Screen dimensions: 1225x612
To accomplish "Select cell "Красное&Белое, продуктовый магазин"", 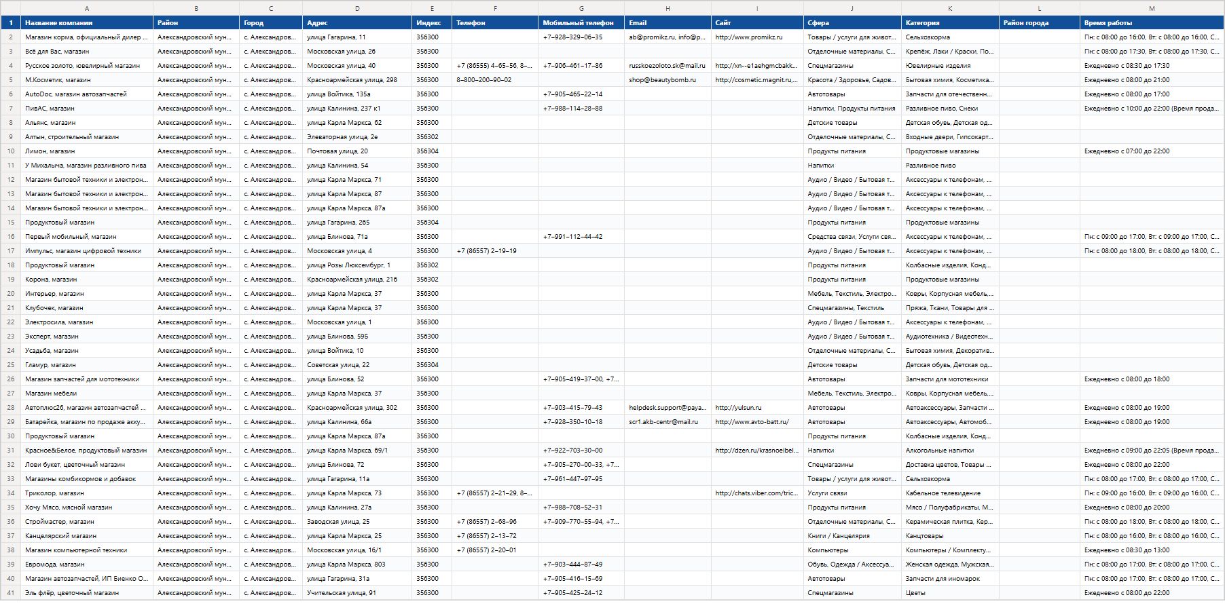I will tap(87, 451).
